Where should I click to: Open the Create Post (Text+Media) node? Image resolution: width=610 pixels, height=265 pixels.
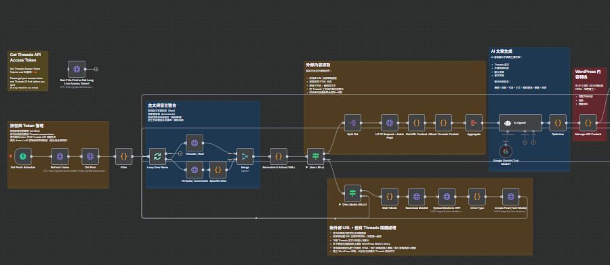click(x=511, y=197)
